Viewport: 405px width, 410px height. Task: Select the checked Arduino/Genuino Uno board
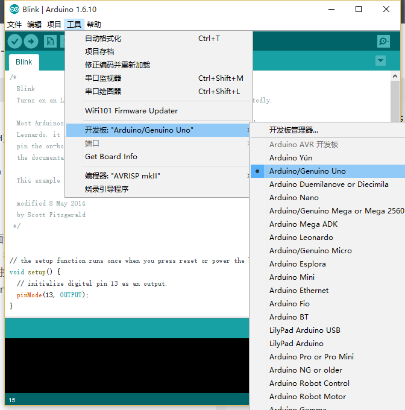point(328,171)
